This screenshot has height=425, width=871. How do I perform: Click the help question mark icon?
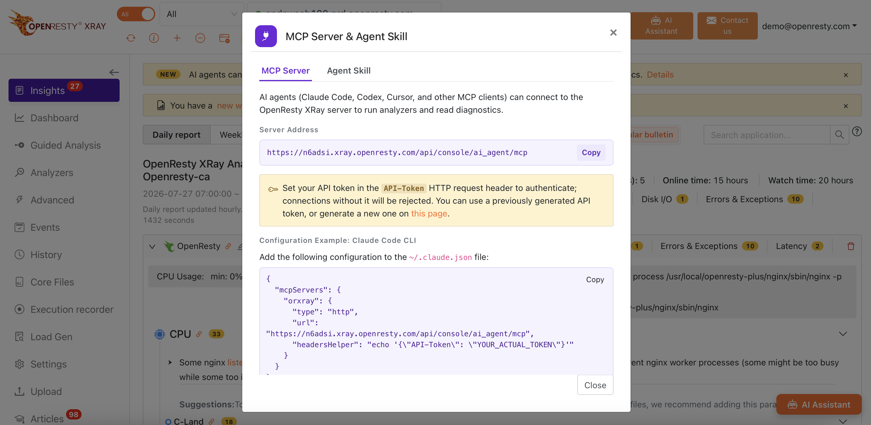point(856,131)
